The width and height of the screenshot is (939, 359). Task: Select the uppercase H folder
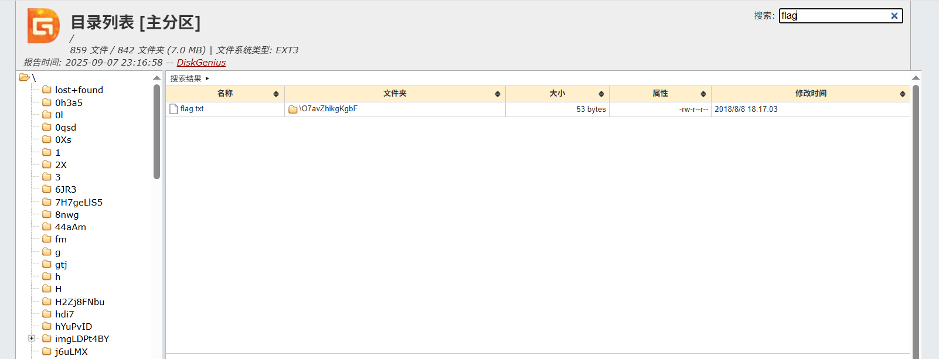point(58,289)
